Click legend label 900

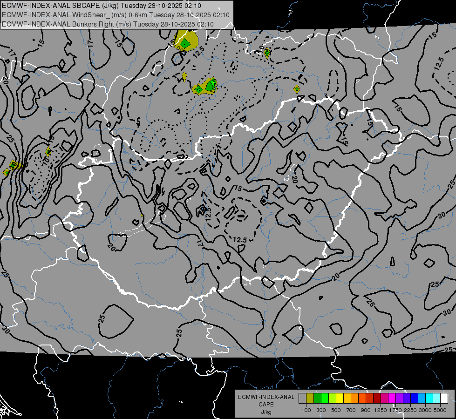(366, 410)
